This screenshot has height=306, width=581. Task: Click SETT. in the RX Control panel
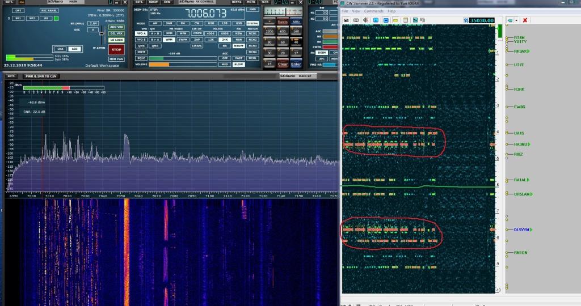pyautogui.click(x=140, y=2)
